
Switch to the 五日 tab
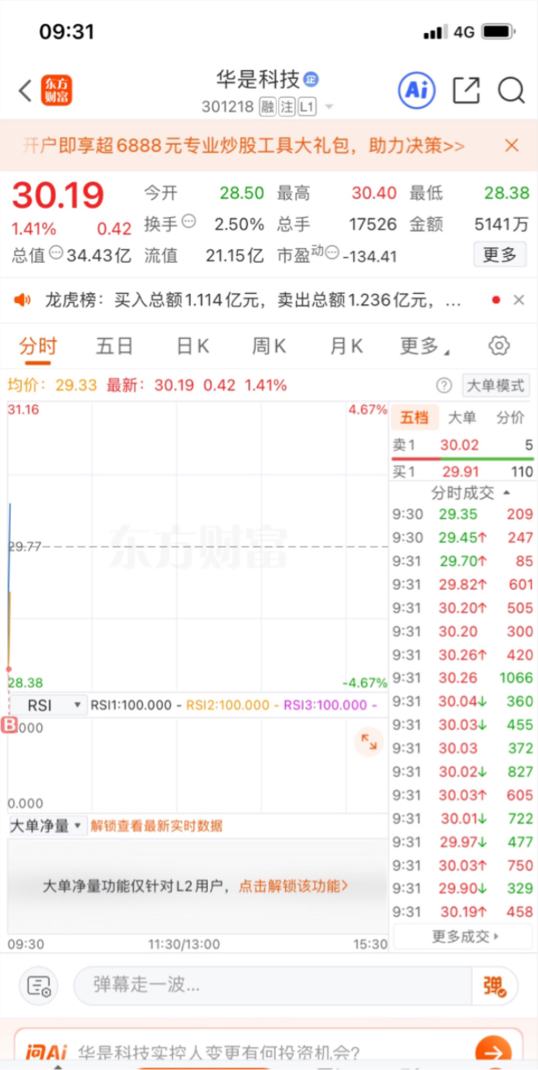(x=115, y=346)
